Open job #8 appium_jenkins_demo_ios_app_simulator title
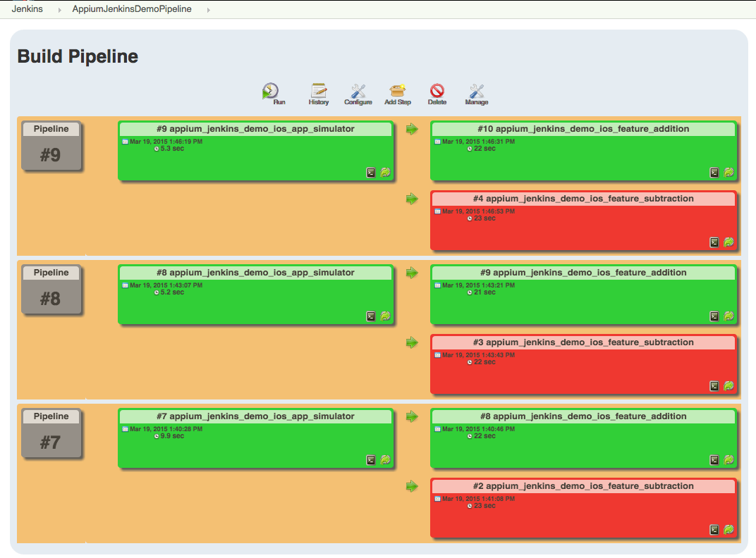756x558 pixels. click(255, 273)
